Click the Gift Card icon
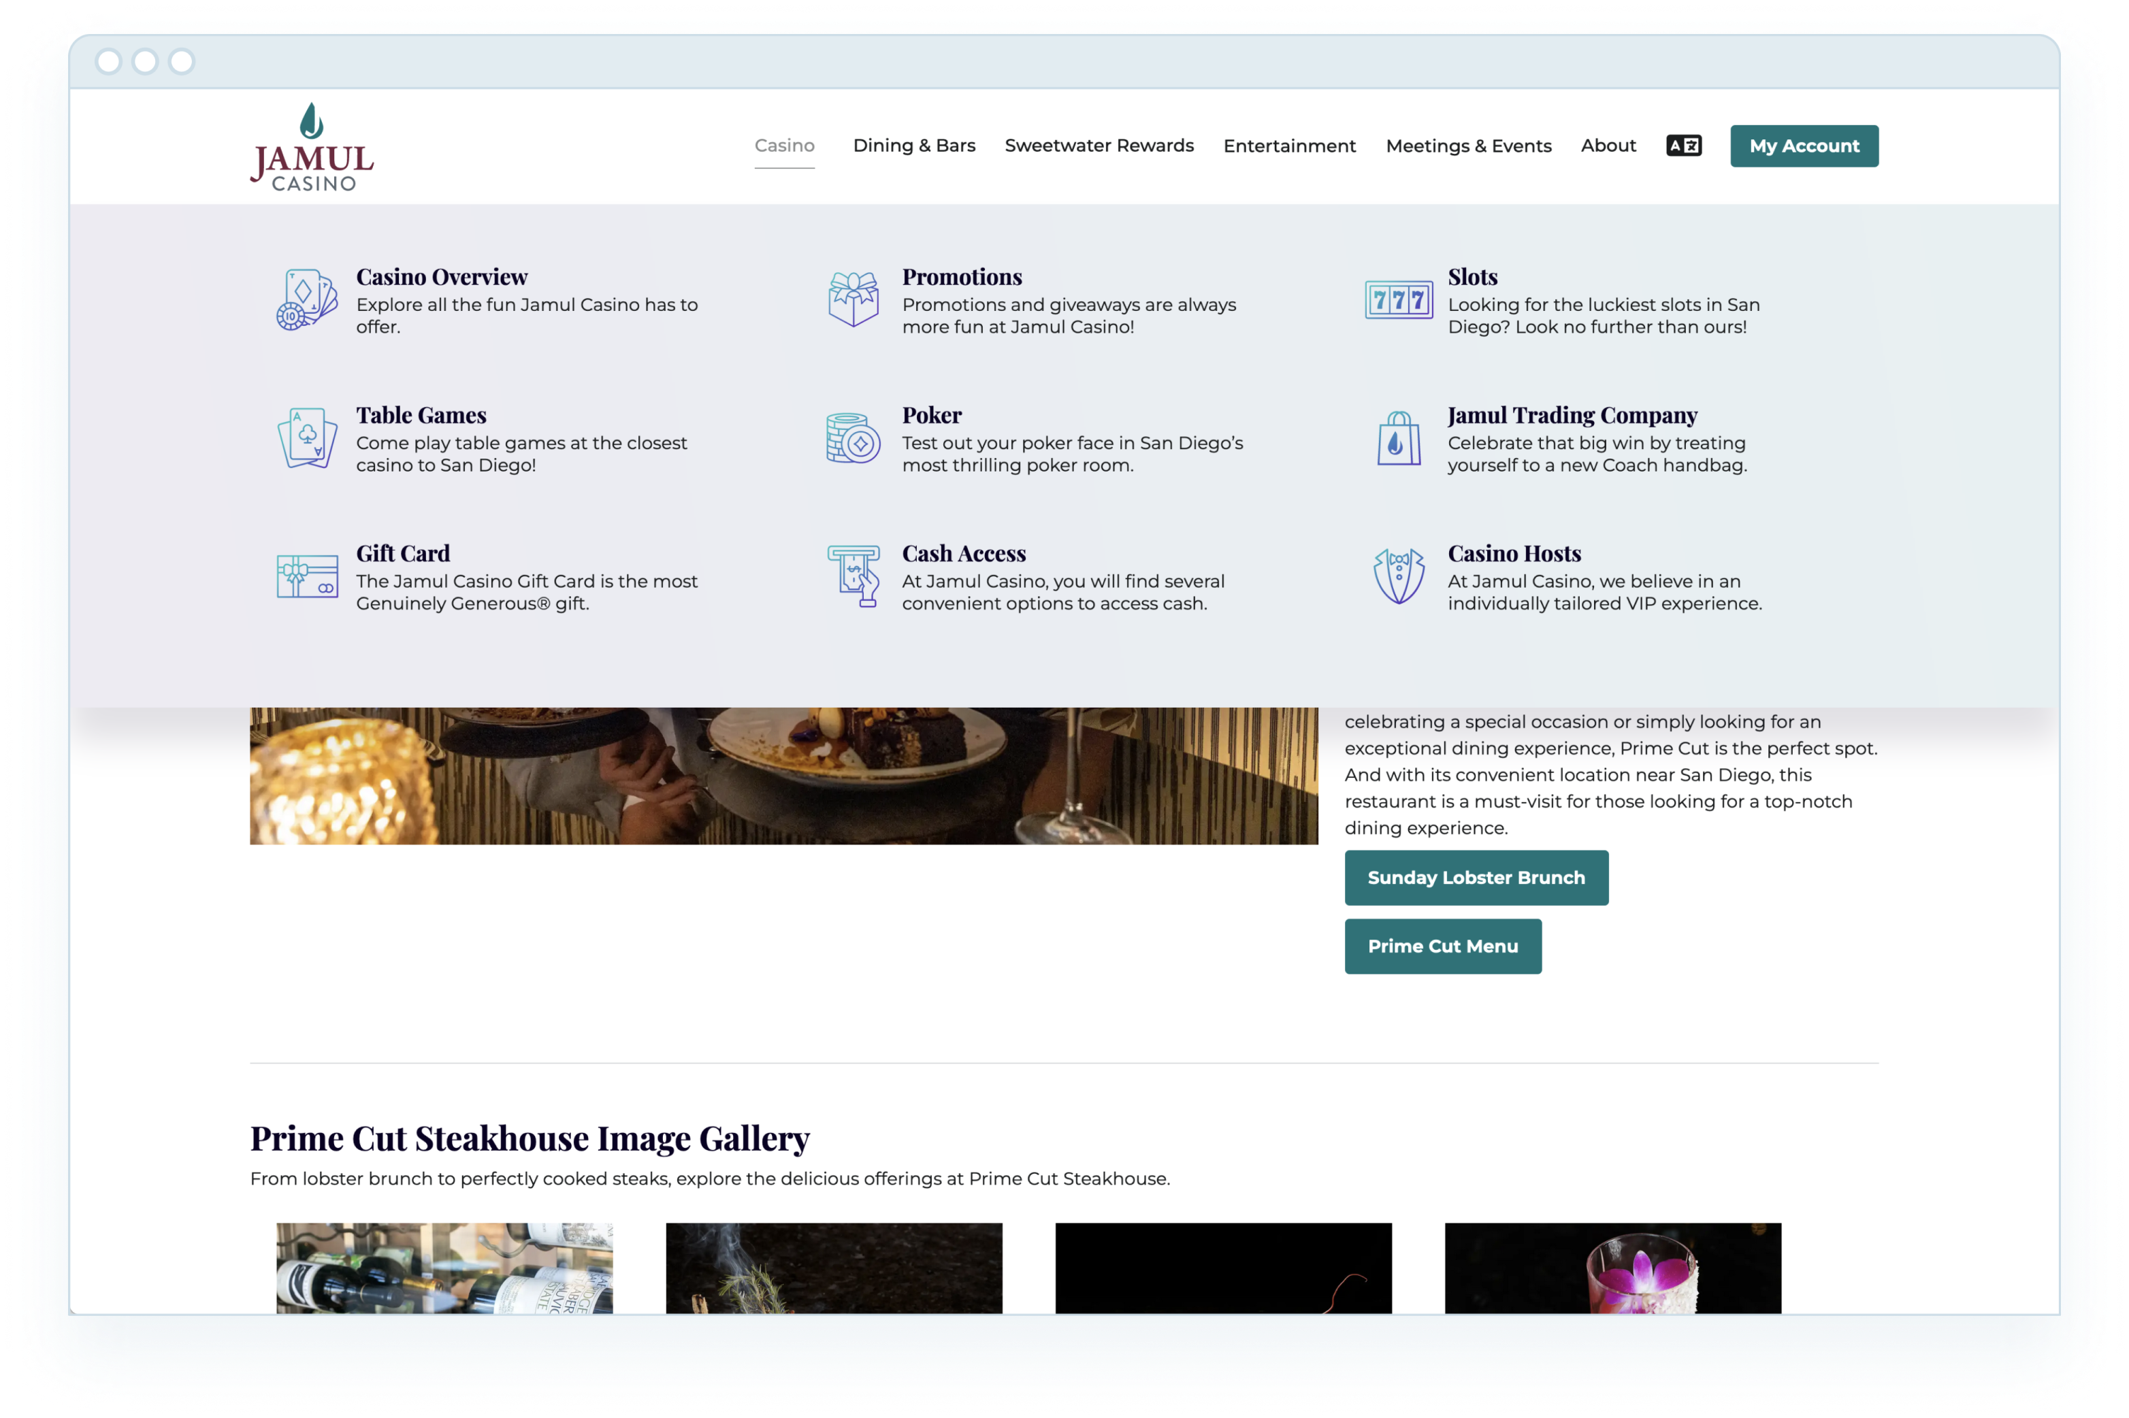The width and height of the screenshot is (2129, 1418). pos(306,576)
